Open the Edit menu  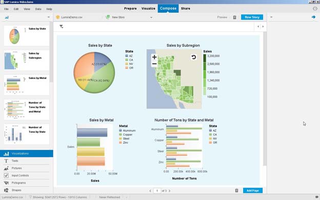(16, 9)
